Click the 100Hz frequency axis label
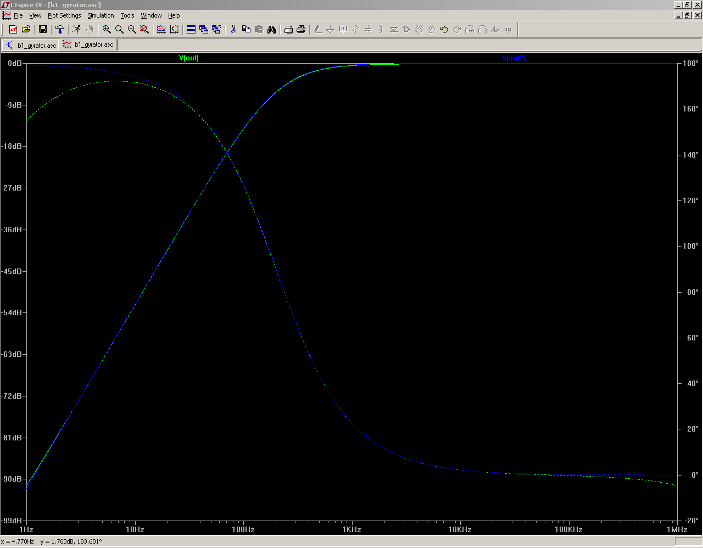The width and height of the screenshot is (703, 548). coord(243,529)
